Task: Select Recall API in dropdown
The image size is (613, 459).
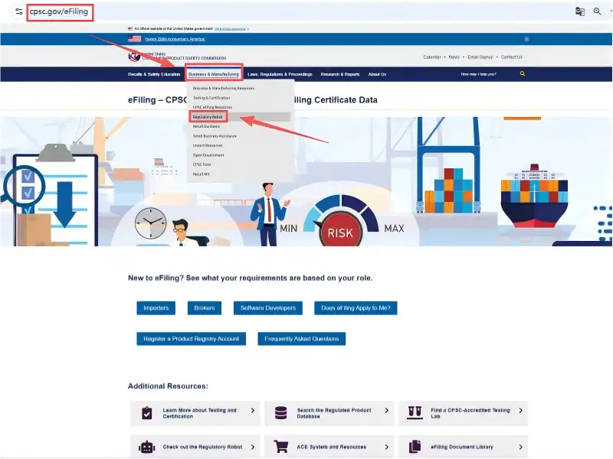Action: coord(201,174)
